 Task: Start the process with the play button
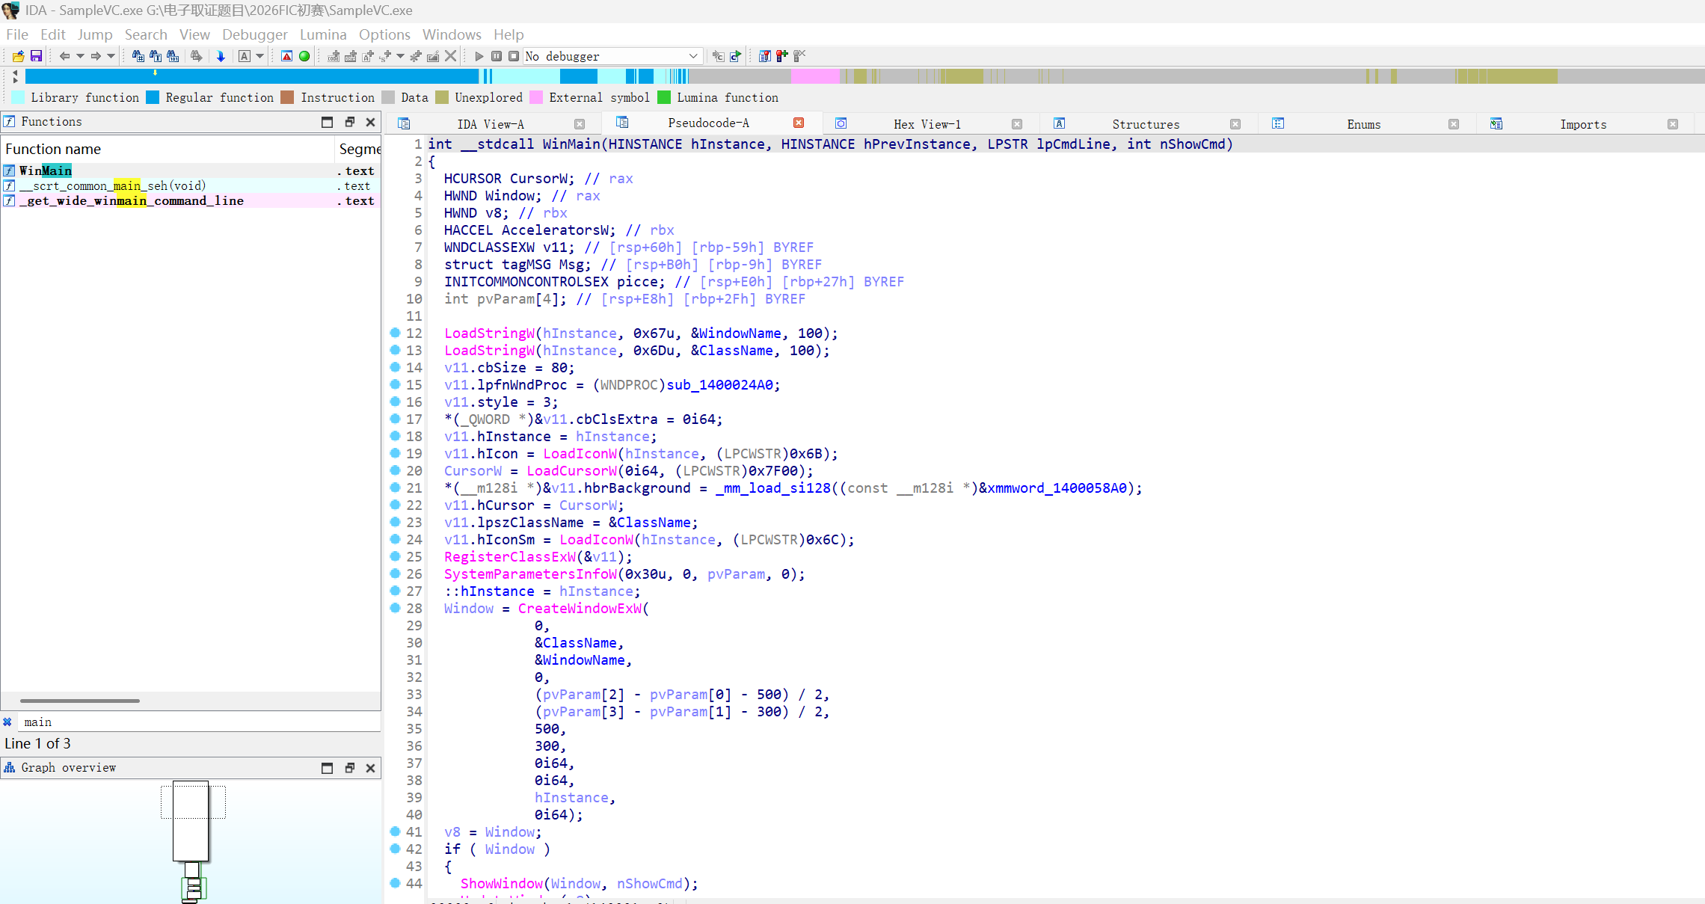[x=479, y=56]
